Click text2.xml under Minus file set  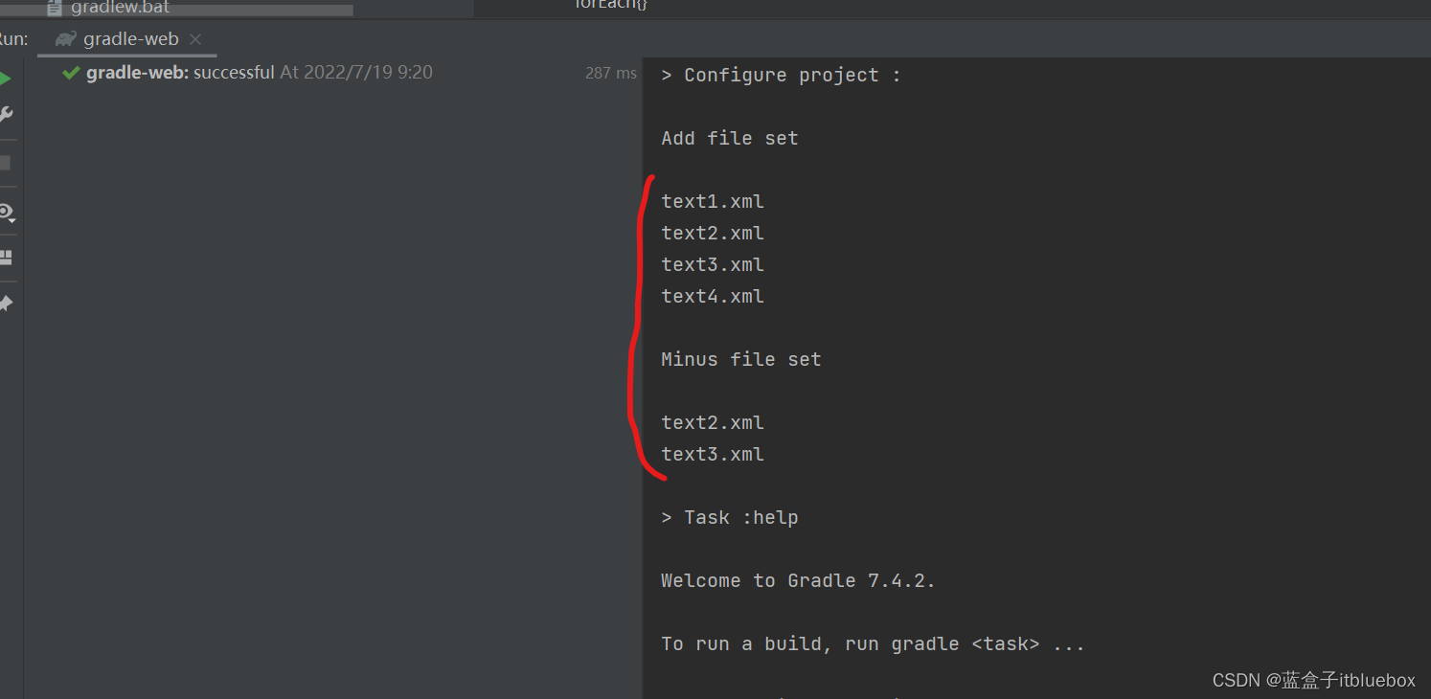(713, 422)
